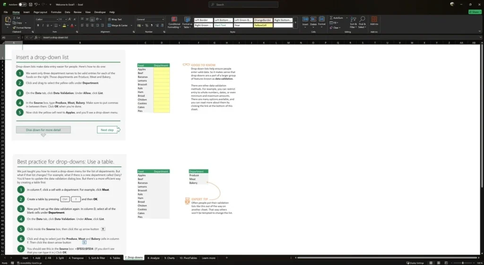
Task: Switch to the Insert ribbon tab
Action: pyautogui.click(x=26, y=12)
